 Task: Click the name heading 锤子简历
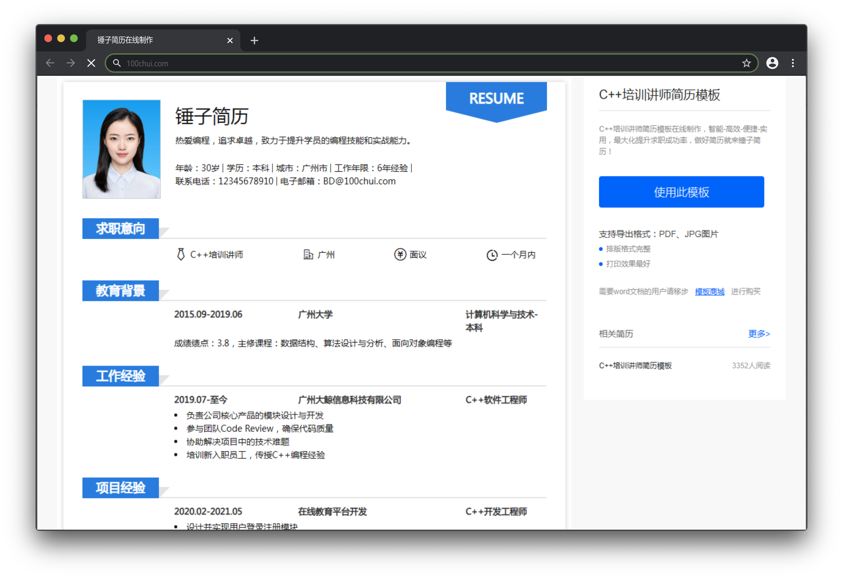(x=212, y=116)
